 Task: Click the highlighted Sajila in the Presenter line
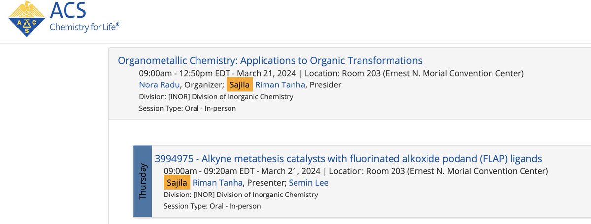(x=177, y=183)
